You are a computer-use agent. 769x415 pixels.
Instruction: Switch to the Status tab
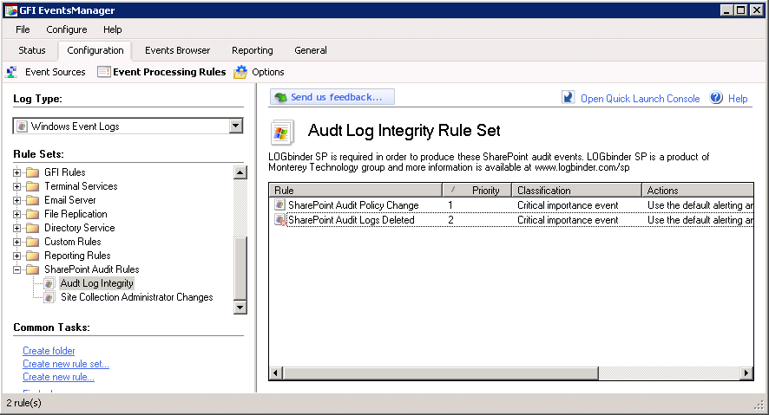point(32,50)
